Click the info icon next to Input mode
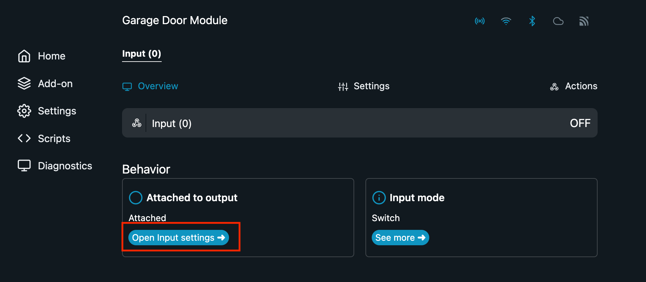 379,198
